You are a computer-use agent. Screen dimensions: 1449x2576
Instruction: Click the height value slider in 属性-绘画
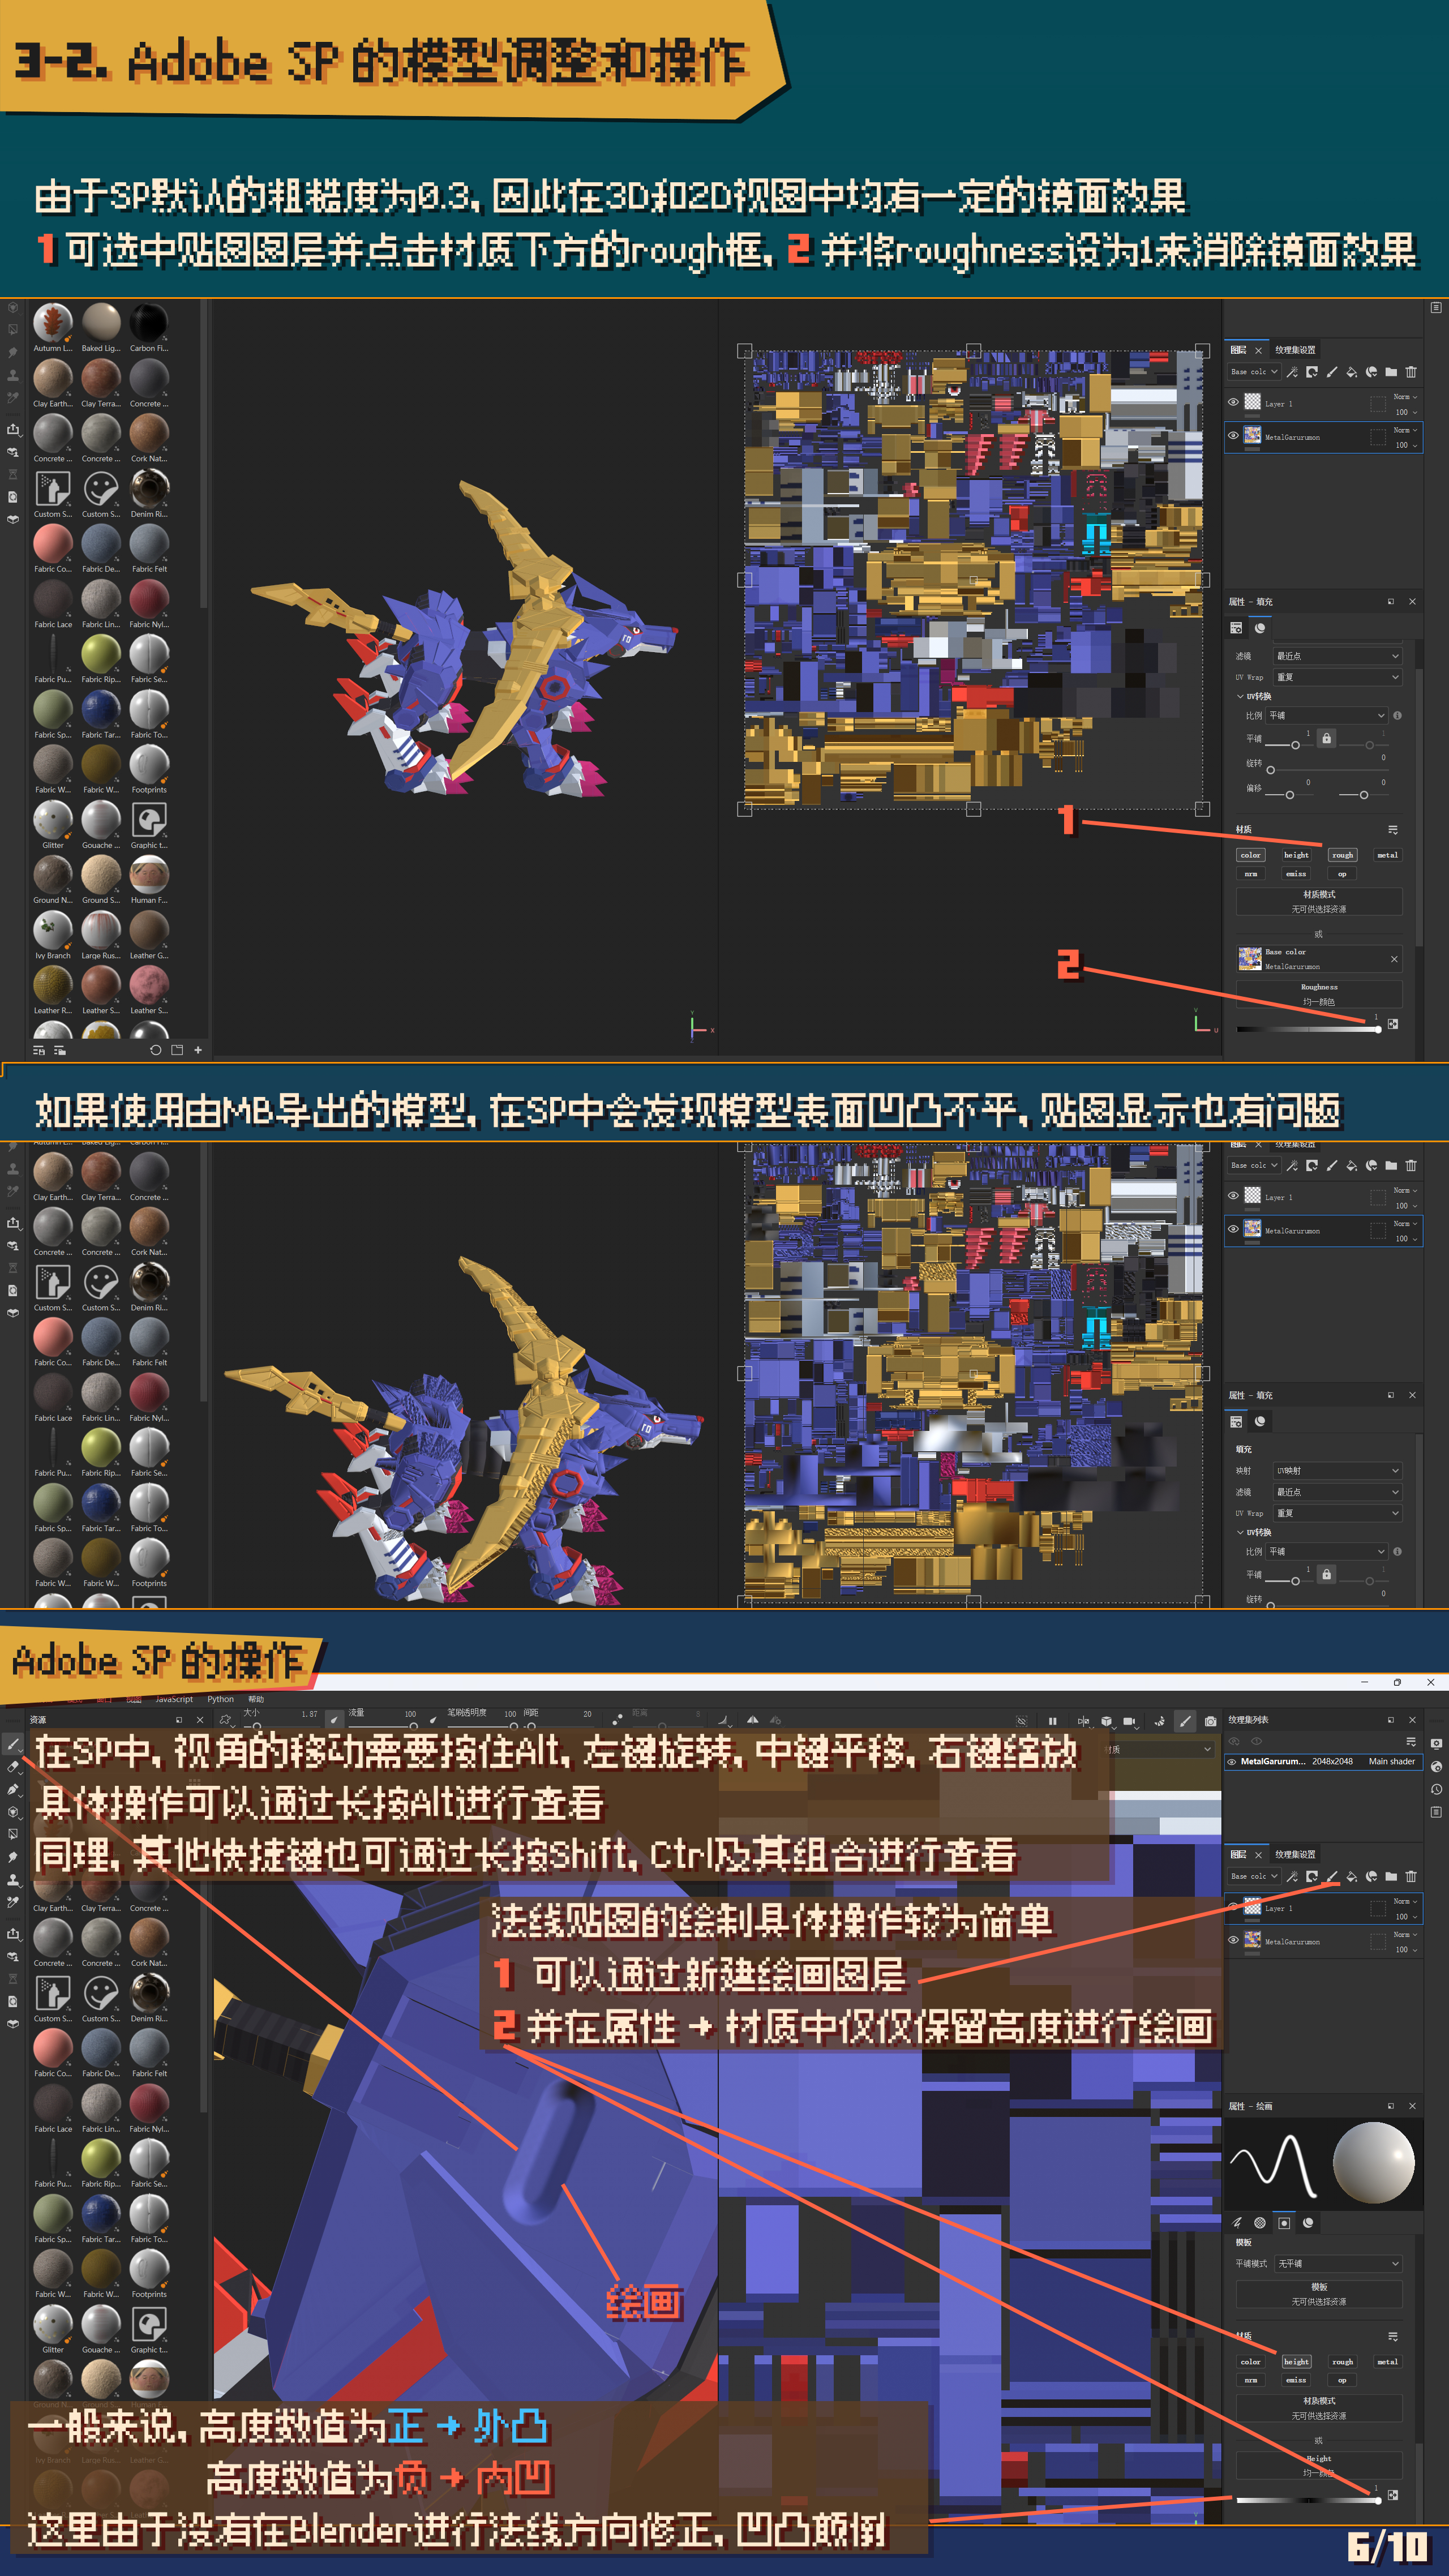pyautogui.click(x=1308, y=2500)
